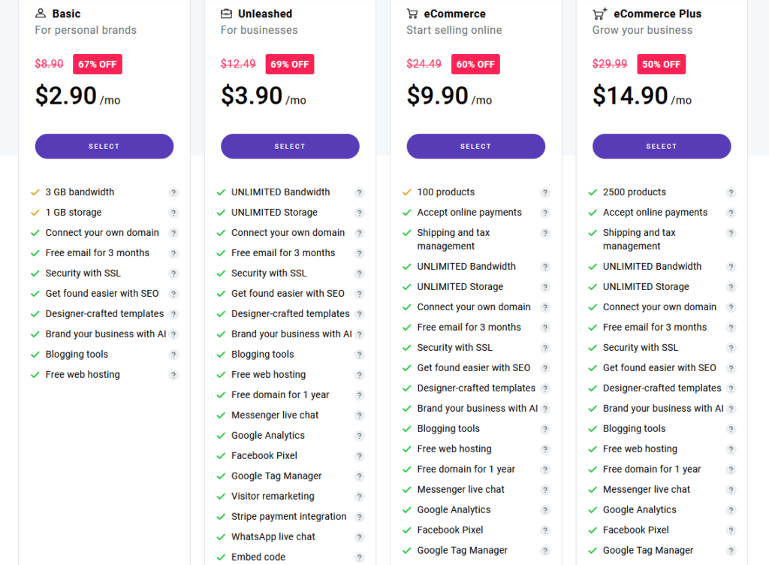769x565 pixels.
Task: Choose the eCommerce plan Select button
Action: 475,147
